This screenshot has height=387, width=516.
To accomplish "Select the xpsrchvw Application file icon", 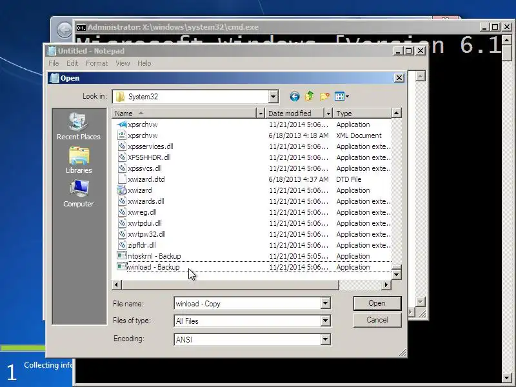I will point(122,124).
